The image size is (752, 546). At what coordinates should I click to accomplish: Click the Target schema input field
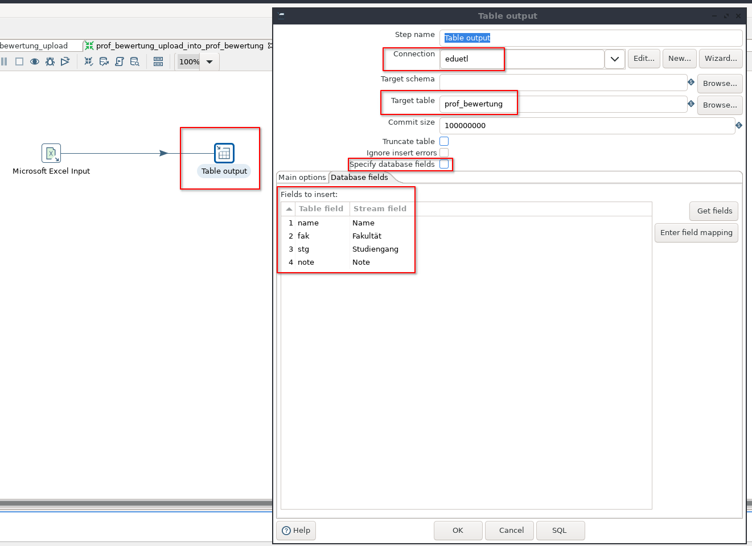pyautogui.click(x=563, y=83)
